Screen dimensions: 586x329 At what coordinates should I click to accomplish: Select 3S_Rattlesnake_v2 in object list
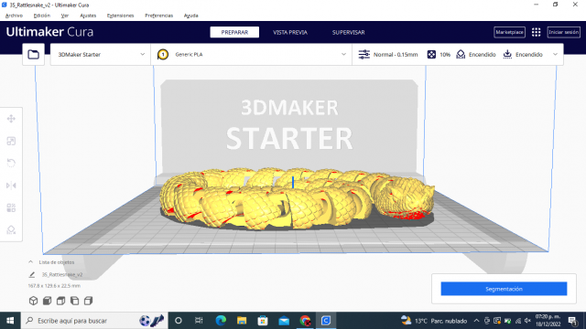point(62,274)
